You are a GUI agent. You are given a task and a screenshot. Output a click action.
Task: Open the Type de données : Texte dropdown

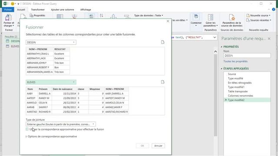[x=149, y=16]
